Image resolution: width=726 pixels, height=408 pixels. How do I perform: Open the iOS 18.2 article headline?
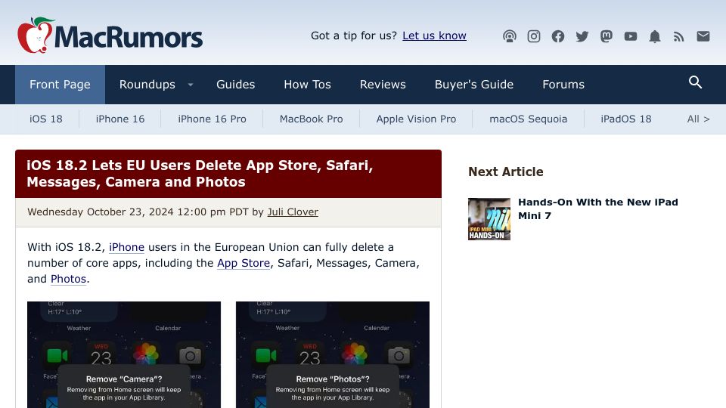200,174
